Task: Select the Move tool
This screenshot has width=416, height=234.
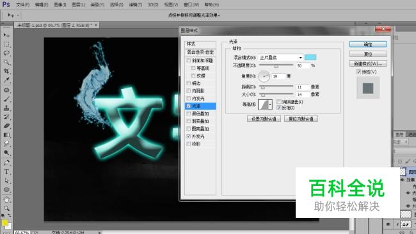Action: tap(6, 35)
